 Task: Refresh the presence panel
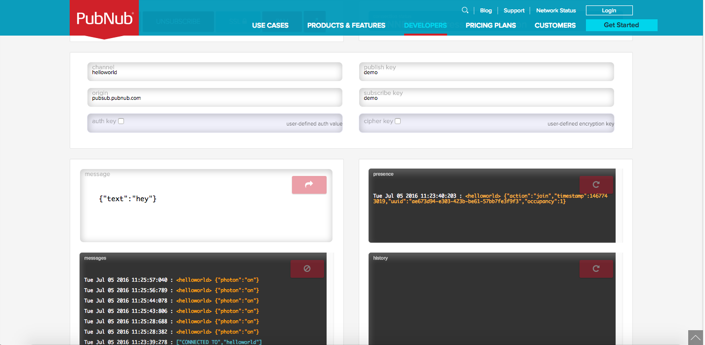[x=596, y=184]
